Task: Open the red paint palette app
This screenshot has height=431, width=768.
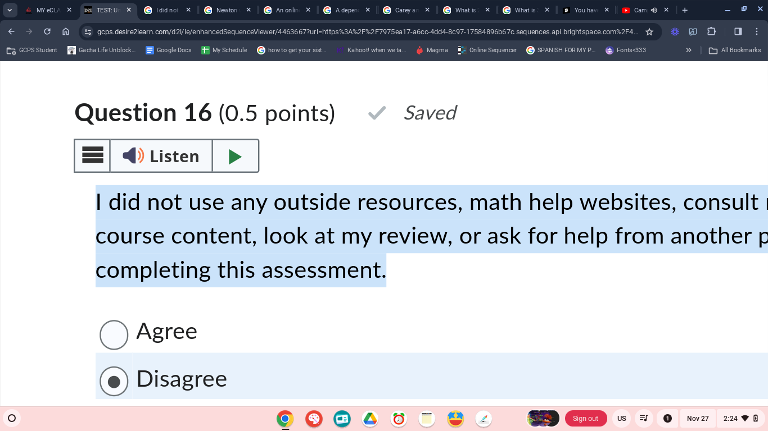Action: [x=314, y=419]
